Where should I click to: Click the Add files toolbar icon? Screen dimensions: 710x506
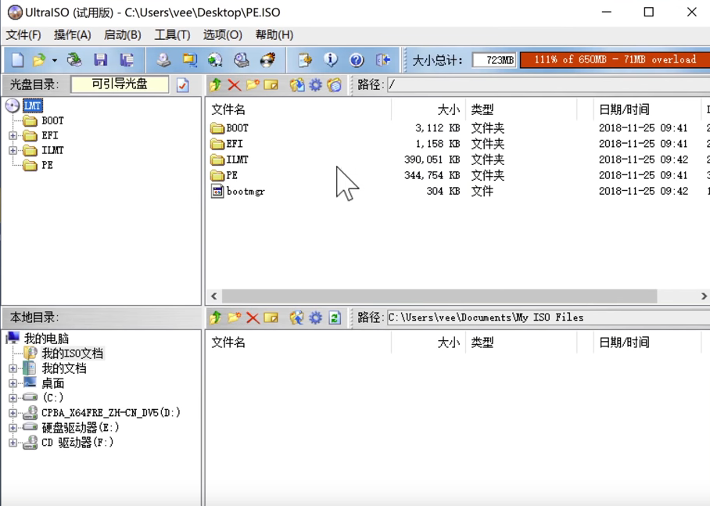click(x=305, y=59)
